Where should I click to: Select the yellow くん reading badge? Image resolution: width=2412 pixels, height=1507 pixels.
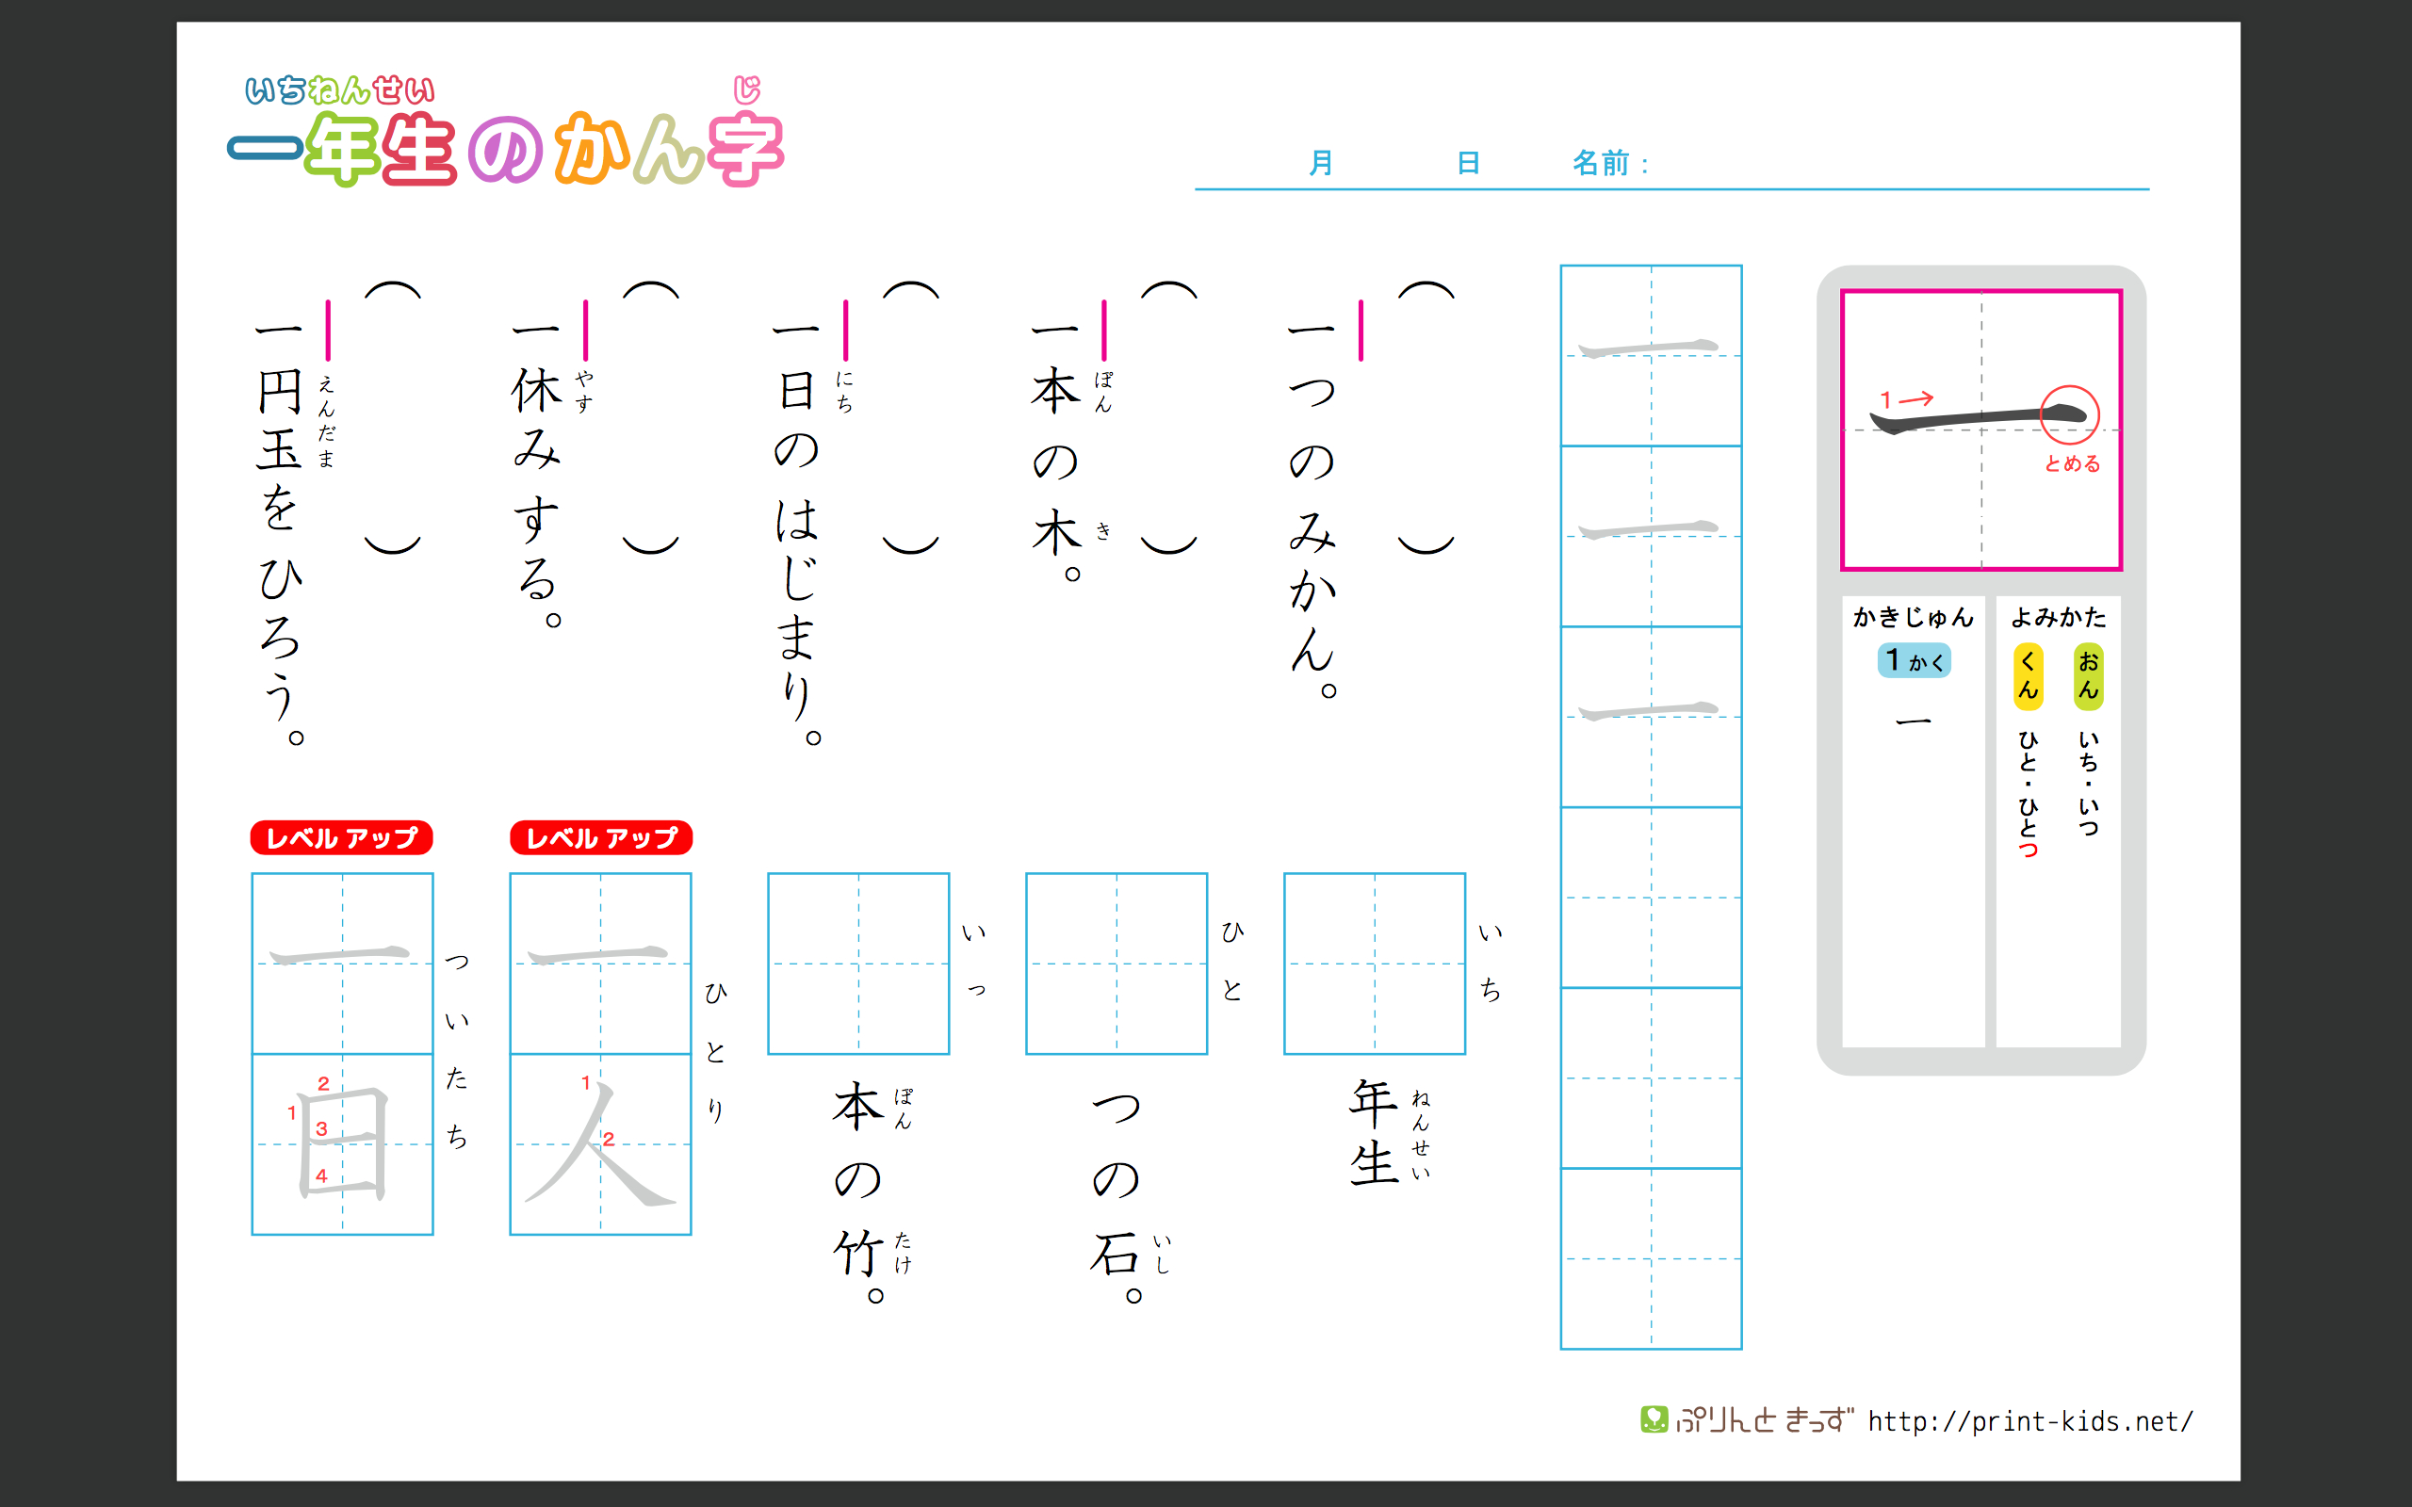pyautogui.click(x=2028, y=675)
